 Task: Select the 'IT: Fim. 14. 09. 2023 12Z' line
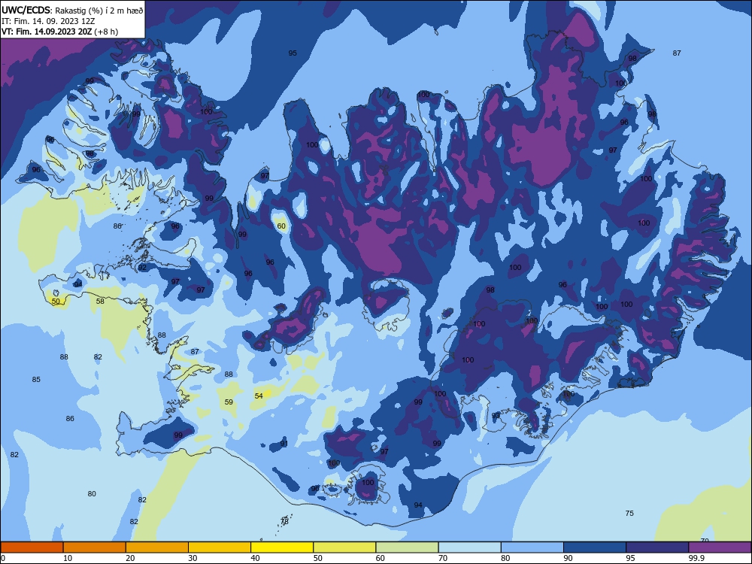(48, 21)
